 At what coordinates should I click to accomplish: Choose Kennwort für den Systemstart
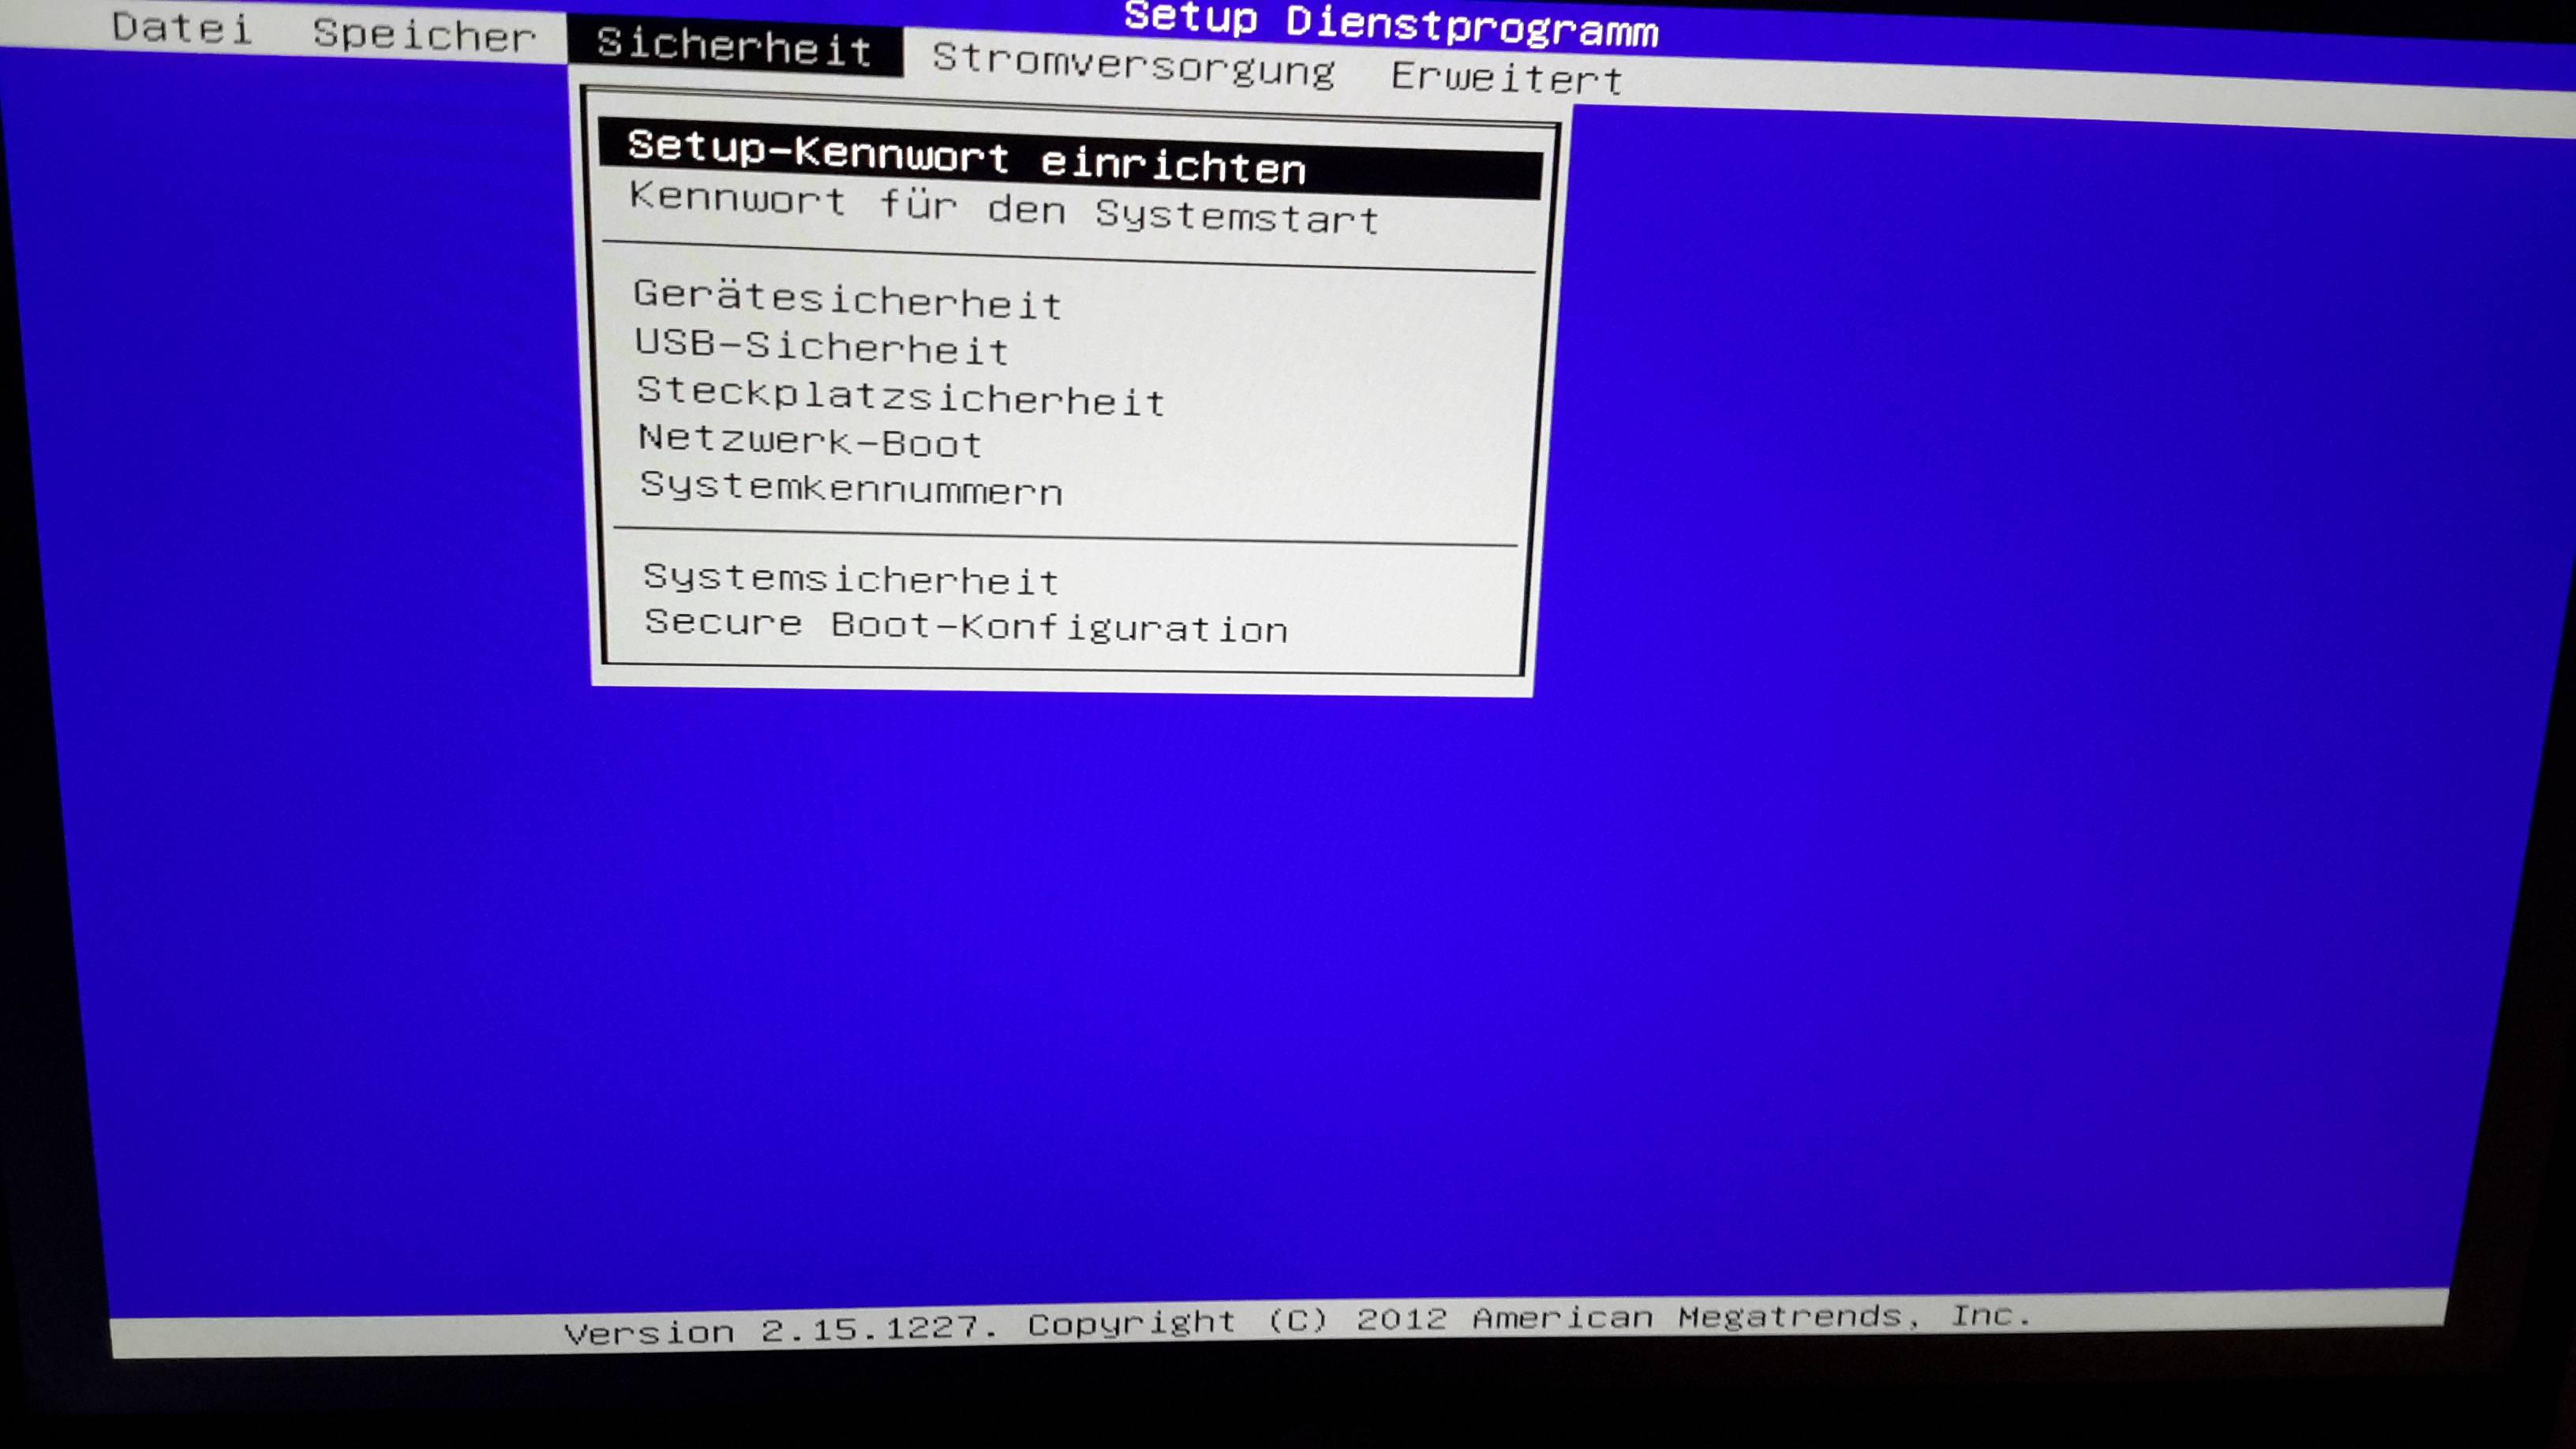tap(1003, 208)
